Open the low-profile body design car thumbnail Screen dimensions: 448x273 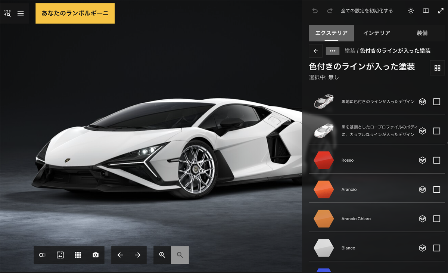[324, 131]
